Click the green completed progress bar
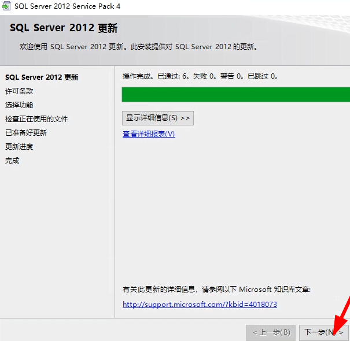Viewport: 350px width, 341px height. click(235, 95)
